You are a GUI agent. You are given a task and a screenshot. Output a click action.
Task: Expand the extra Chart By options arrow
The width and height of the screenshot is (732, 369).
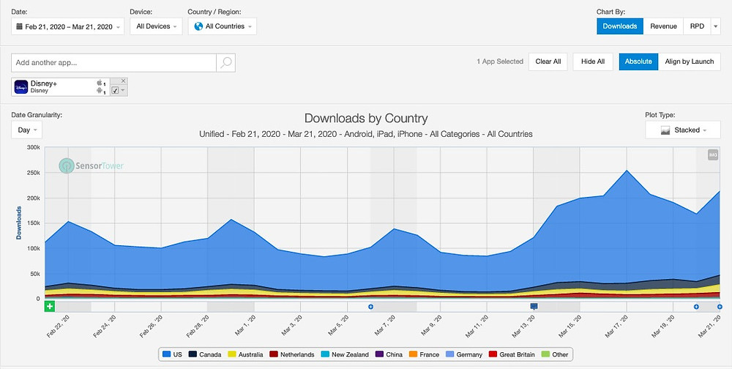pyautogui.click(x=716, y=26)
